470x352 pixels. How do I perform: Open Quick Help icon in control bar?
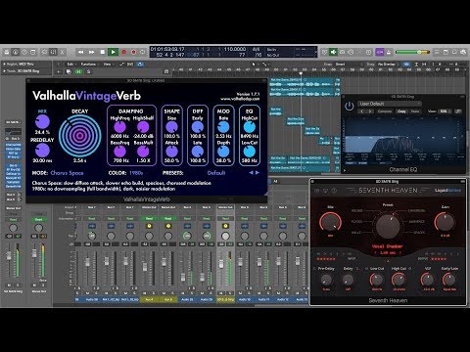click(24, 52)
